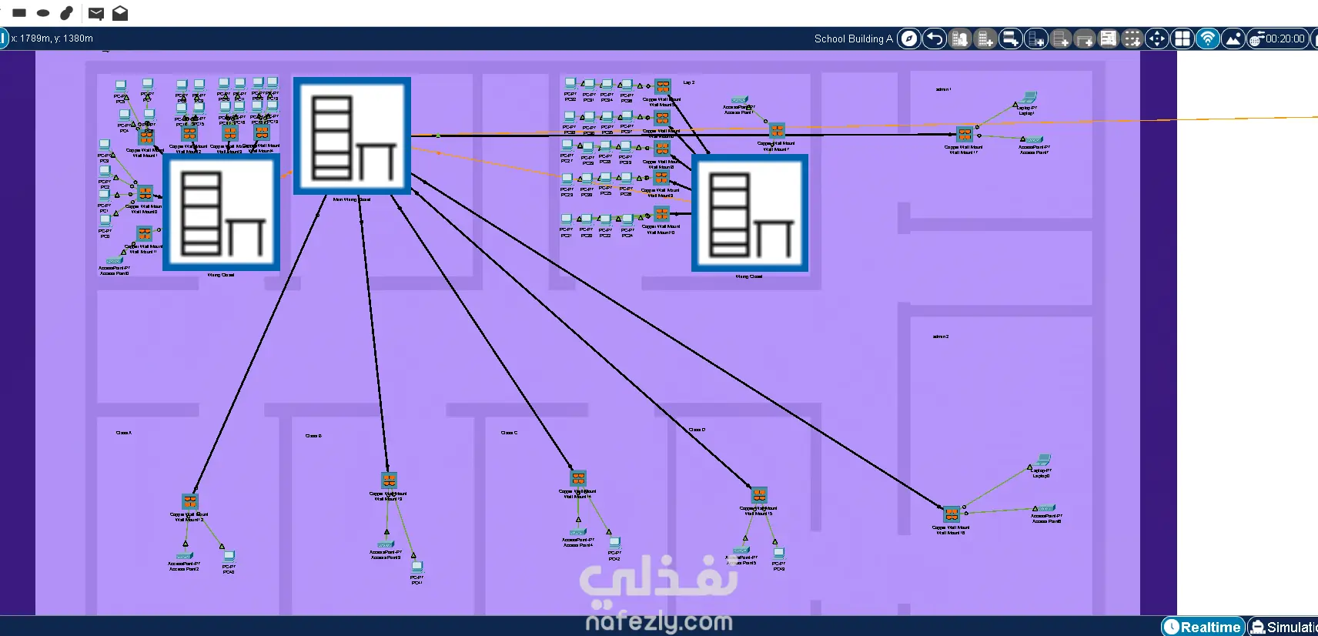Select PC41 in Class B
This screenshot has height=636, width=1318.
417,567
